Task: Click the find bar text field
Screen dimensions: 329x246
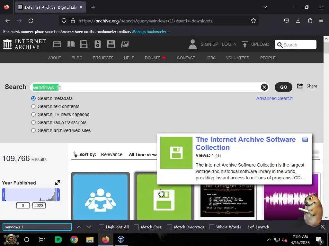Action: 37,227
